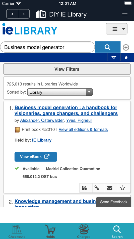The width and height of the screenshot is (134, 239).
Task: Focus the search box containing Business model generator
Action: point(47,47)
